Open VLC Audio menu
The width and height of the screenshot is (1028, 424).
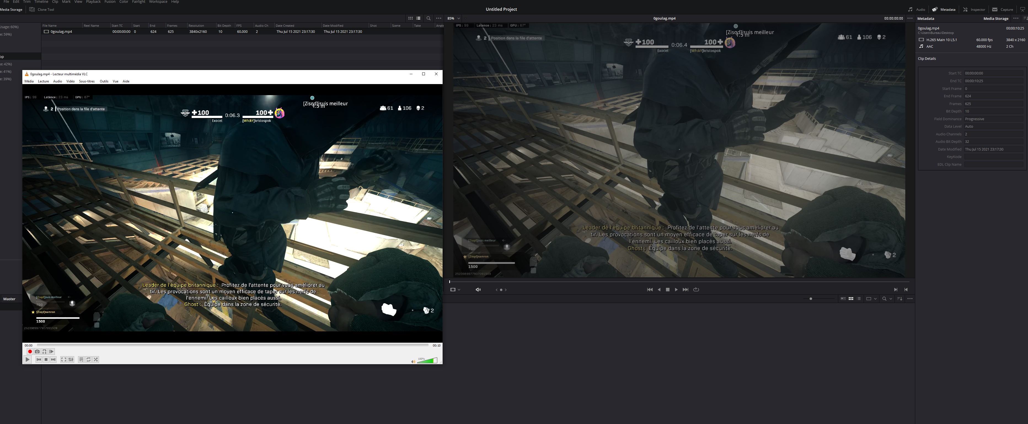tap(57, 81)
